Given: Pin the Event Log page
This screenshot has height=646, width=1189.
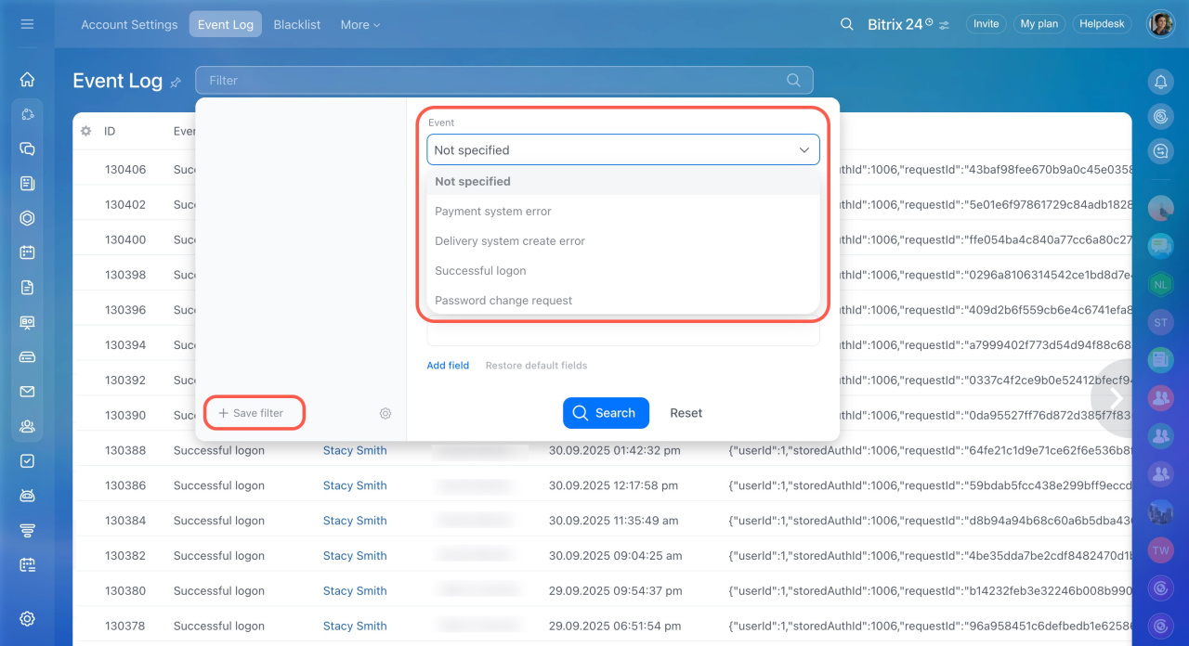Looking at the screenshot, I should click(x=176, y=83).
